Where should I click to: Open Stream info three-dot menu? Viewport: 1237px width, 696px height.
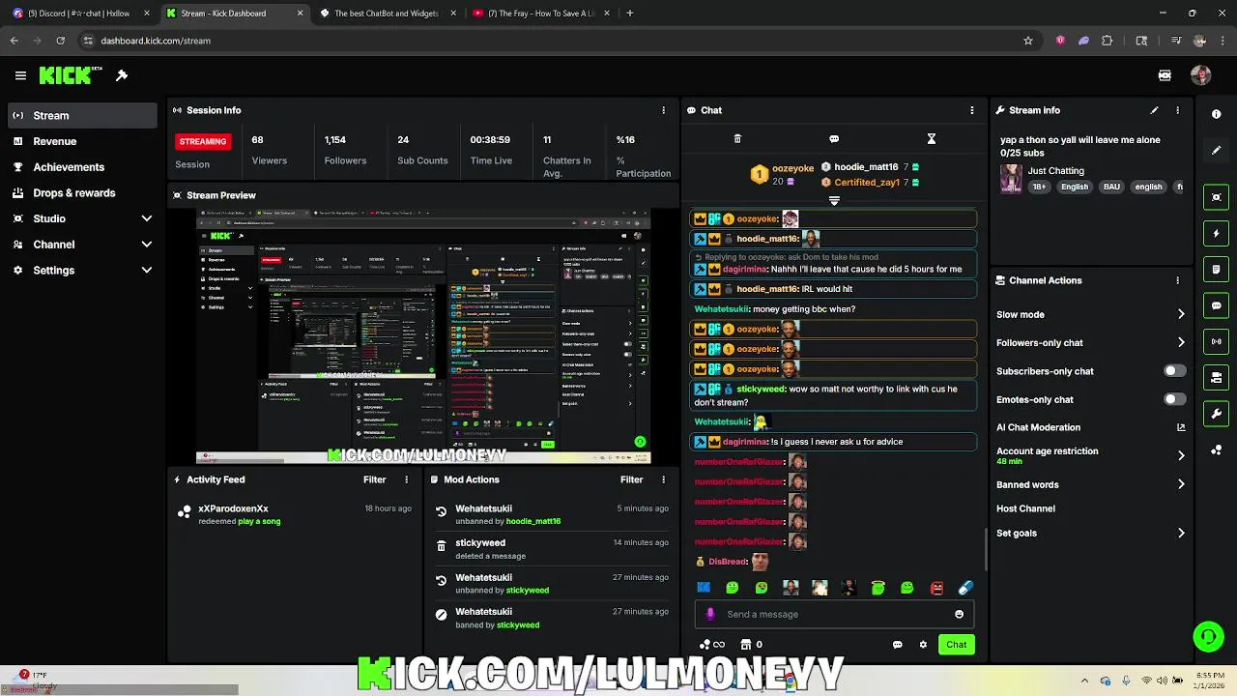[x=1177, y=110]
